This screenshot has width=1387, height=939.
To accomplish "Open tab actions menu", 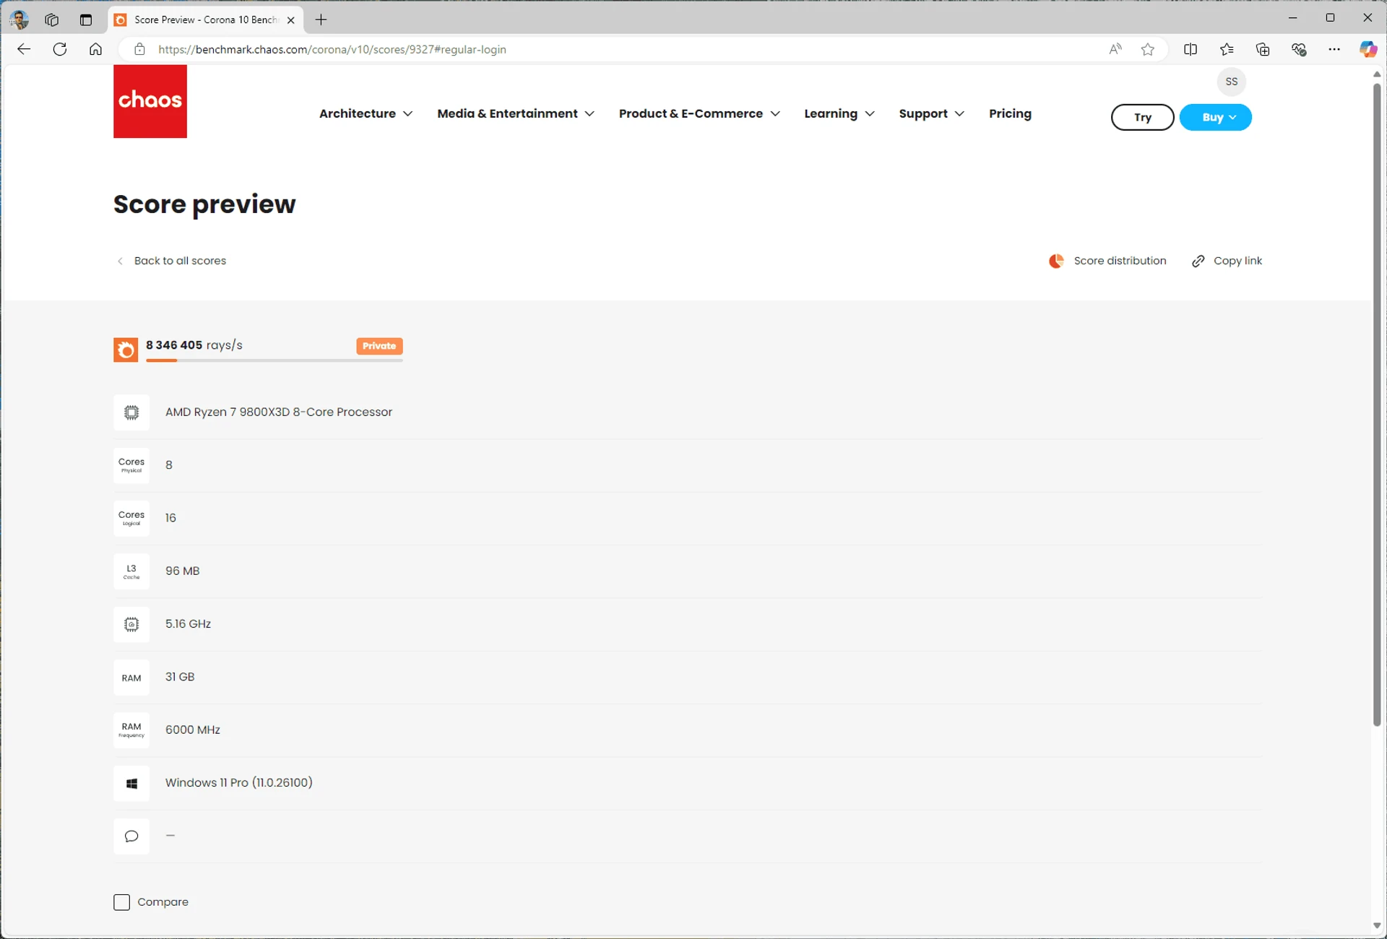I will coord(86,20).
